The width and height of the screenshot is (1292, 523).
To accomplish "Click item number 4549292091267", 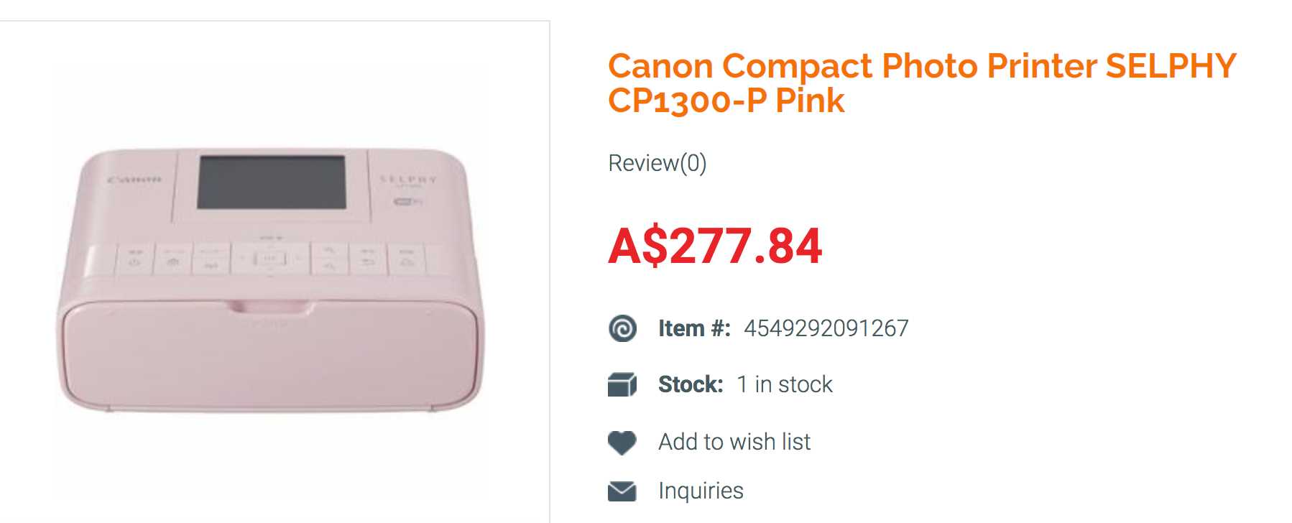I will coord(826,328).
